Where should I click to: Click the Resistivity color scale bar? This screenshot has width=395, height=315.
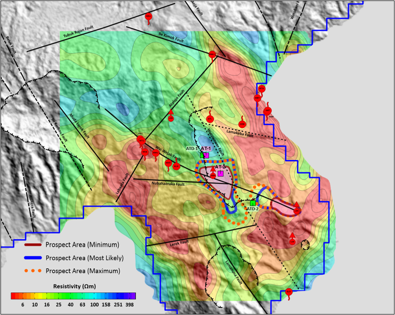(x=73, y=296)
